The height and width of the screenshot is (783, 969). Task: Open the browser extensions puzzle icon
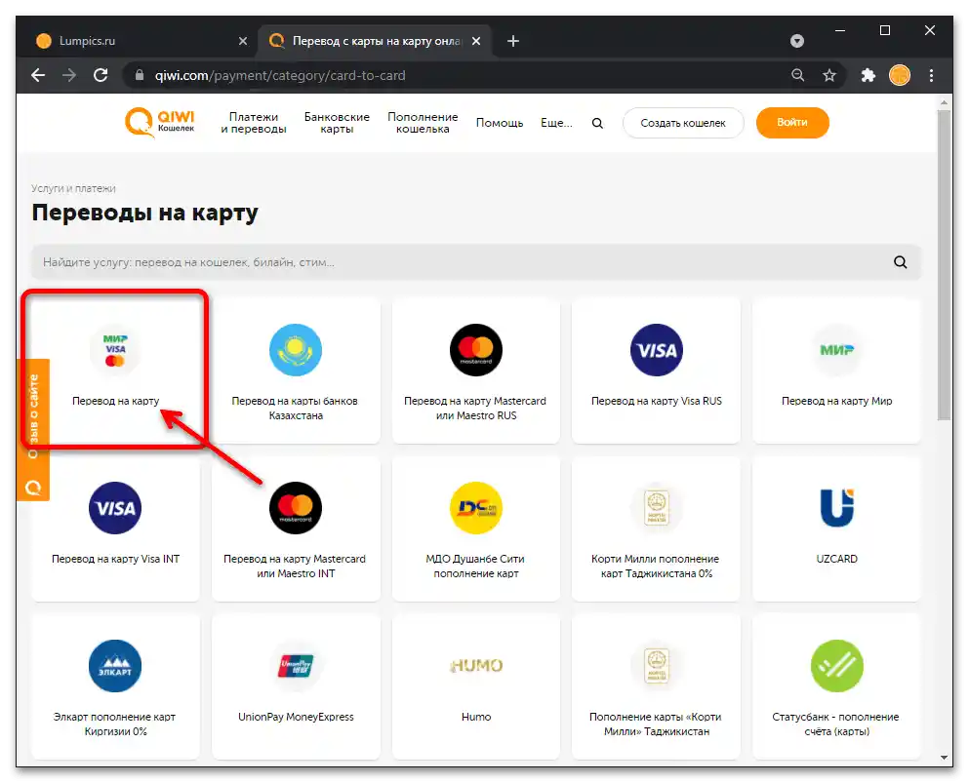[x=868, y=75]
